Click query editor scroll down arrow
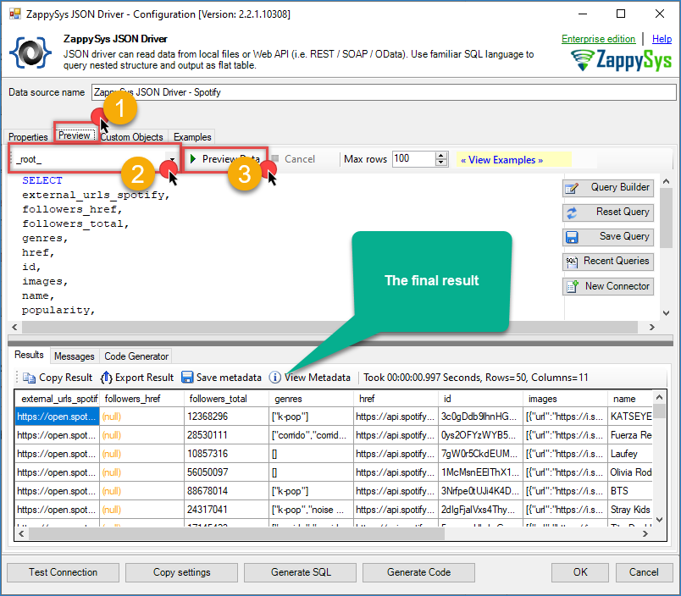The image size is (681, 596). [667, 313]
